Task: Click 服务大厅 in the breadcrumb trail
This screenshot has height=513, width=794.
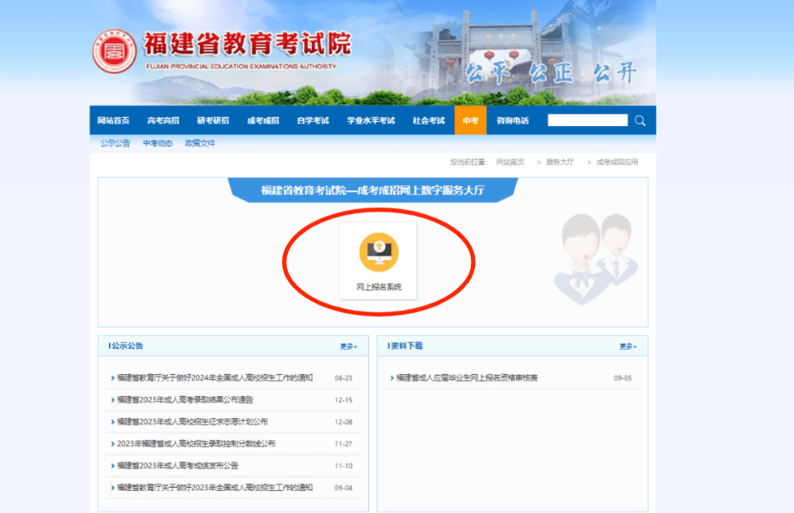Action: point(560,162)
